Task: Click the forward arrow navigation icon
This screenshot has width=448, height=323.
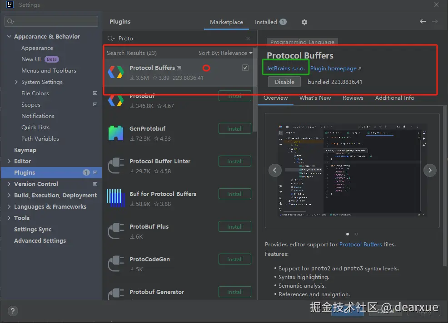Action: pos(435,21)
